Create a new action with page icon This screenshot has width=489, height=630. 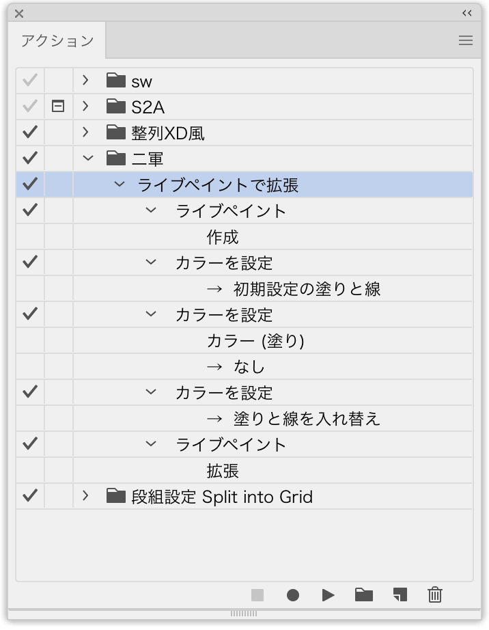pyautogui.click(x=400, y=595)
